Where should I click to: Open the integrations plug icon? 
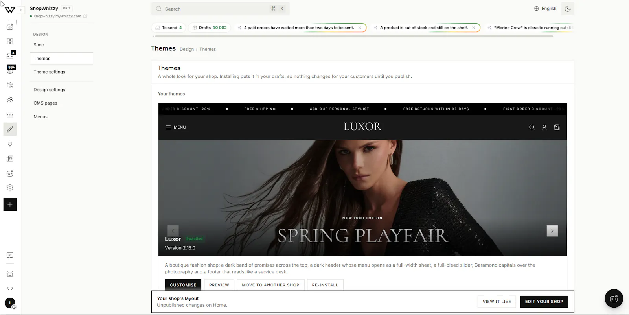click(10, 144)
